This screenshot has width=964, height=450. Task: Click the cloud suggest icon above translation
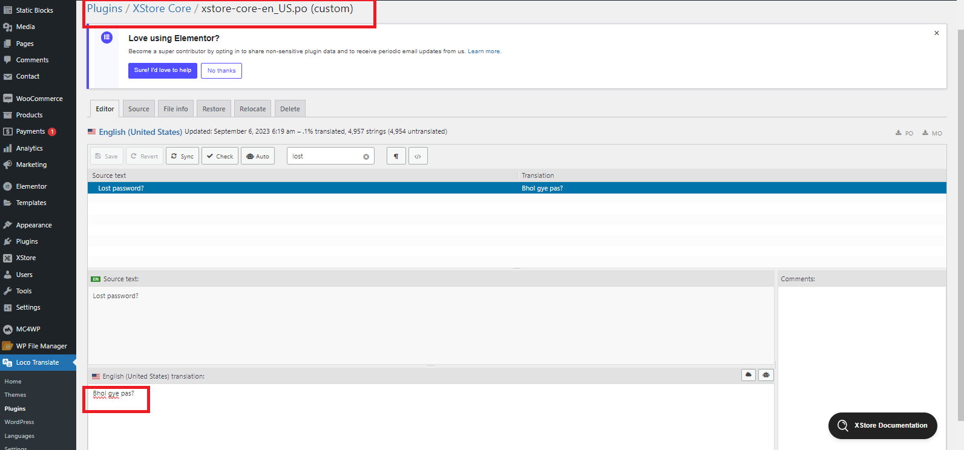749,375
